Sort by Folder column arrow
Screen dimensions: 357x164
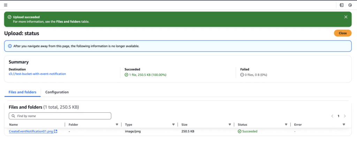tap(117, 124)
